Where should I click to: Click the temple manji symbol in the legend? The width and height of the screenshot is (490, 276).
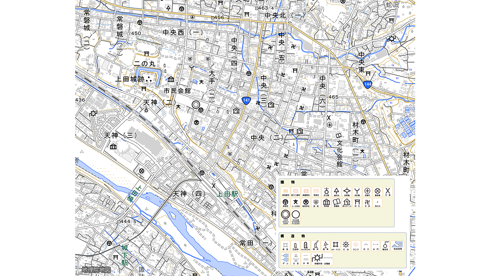click(x=367, y=202)
